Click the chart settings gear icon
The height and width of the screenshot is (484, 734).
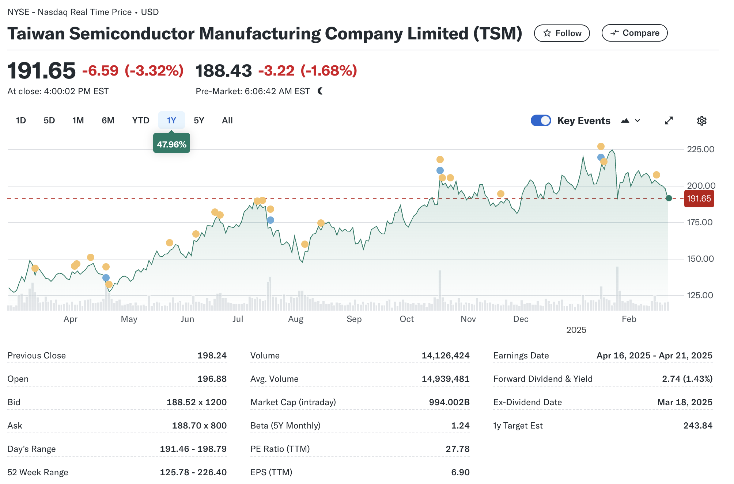point(701,121)
